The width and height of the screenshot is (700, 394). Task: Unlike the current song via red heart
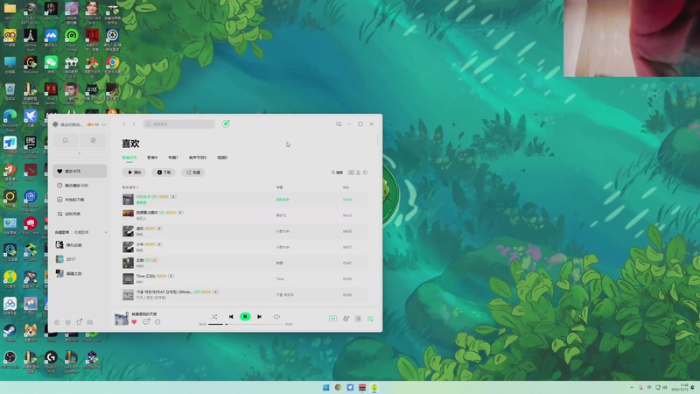click(134, 322)
